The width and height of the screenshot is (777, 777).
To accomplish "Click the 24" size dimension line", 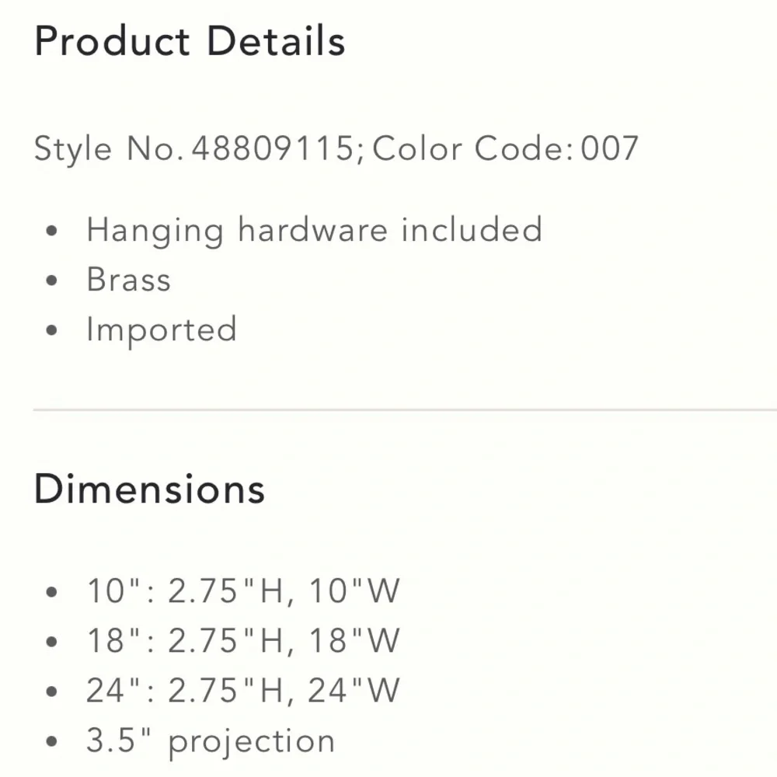I will (x=242, y=690).
